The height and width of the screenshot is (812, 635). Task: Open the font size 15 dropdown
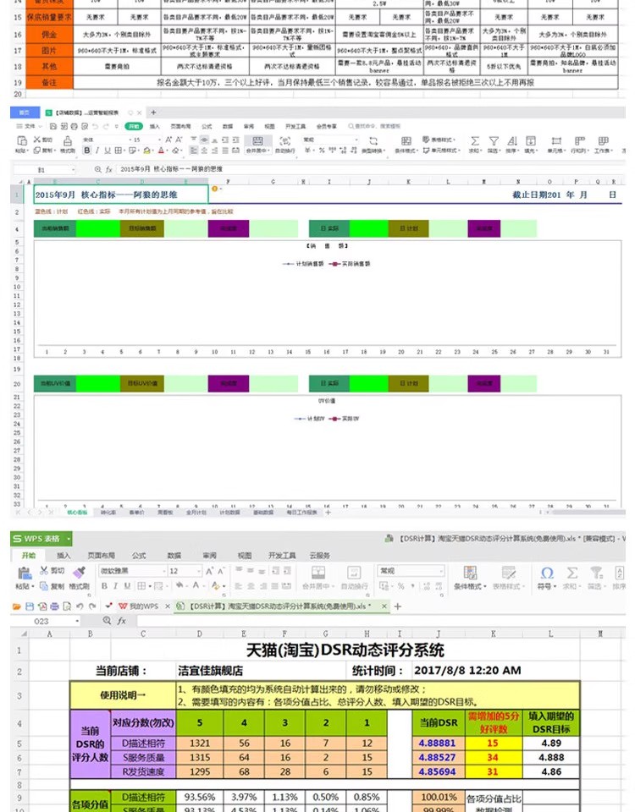159,140
